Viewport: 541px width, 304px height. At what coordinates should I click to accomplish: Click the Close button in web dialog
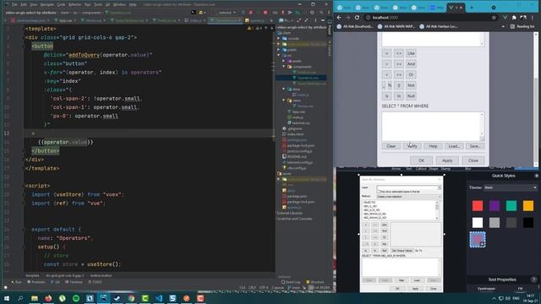point(473,160)
